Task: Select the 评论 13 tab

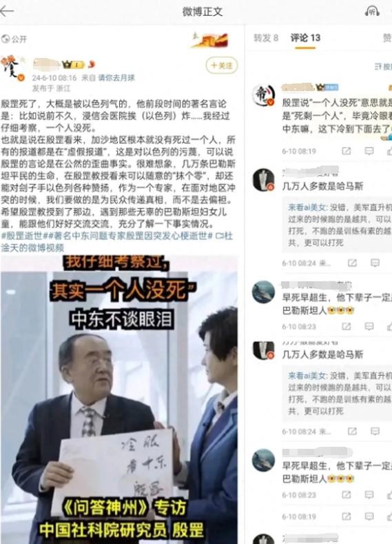Action: (x=305, y=38)
